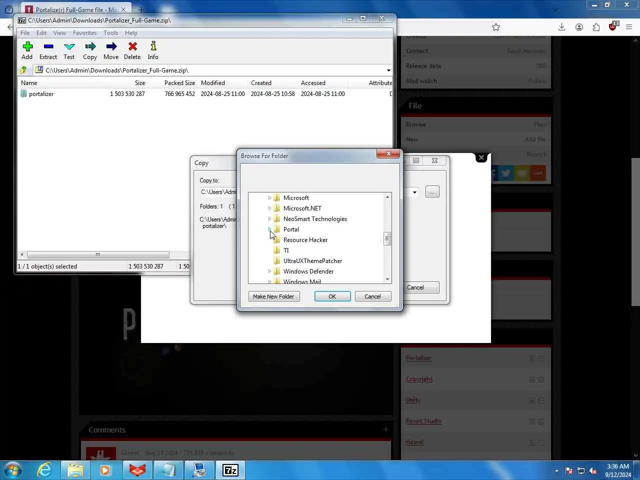The height and width of the screenshot is (480, 640).
Task: Open the Tools menu in 7-Zip
Action: (110, 33)
